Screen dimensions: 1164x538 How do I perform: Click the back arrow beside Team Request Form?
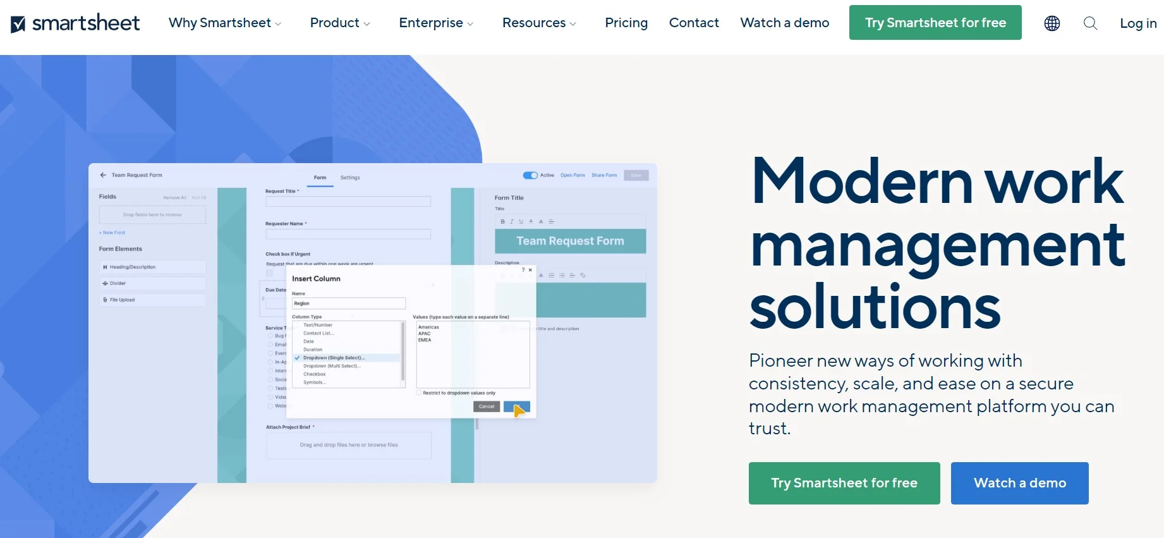coord(103,175)
